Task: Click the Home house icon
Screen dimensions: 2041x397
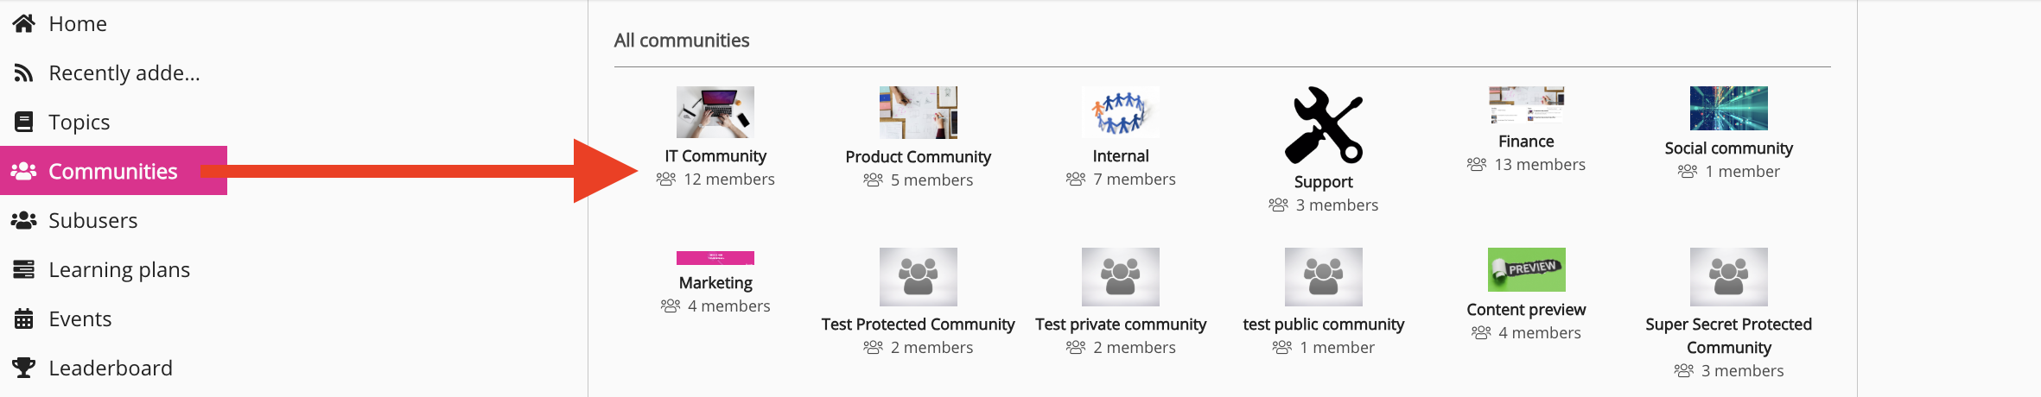Action: pos(24,23)
